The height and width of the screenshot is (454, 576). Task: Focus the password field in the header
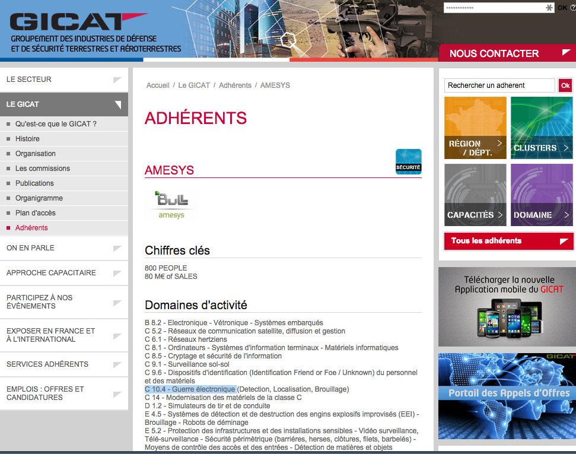pyautogui.click(x=499, y=8)
